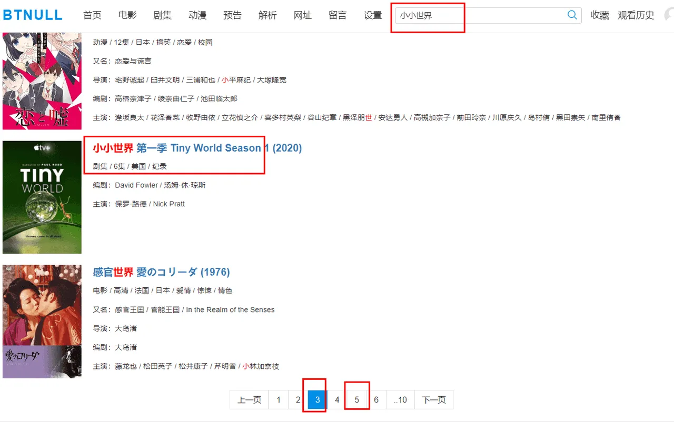
Task: Click the cast name 藤龙也
Action: tap(126, 366)
